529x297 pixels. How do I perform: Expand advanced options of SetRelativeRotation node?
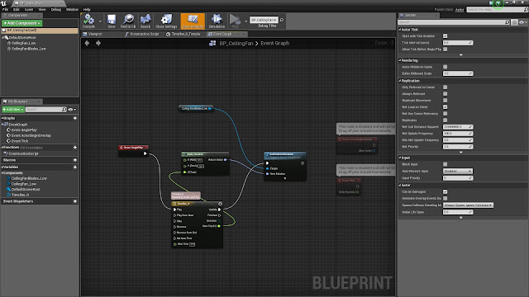[x=284, y=178]
